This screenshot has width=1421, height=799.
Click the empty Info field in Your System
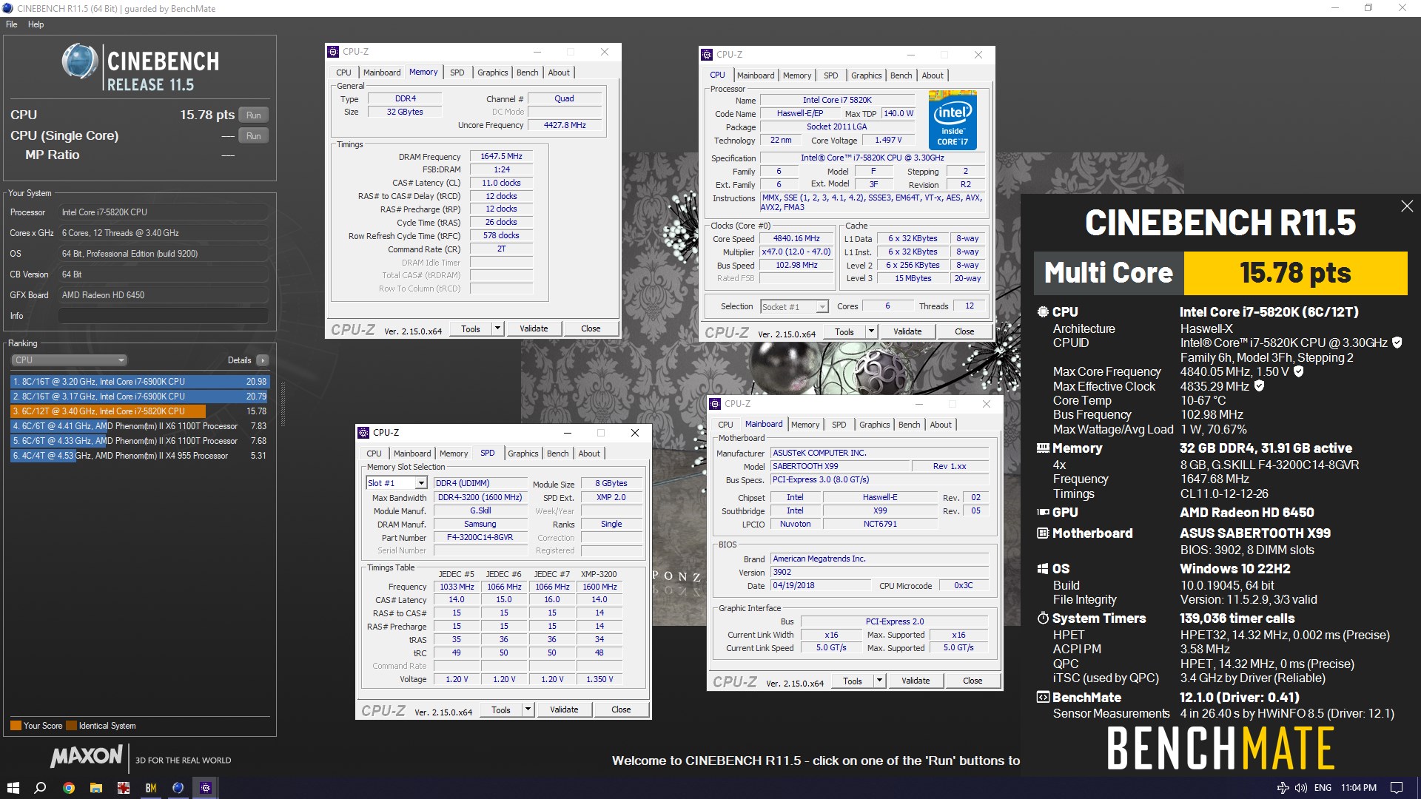click(163, 316)
